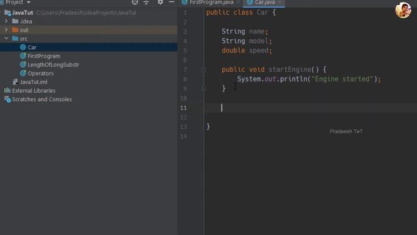Click the collapse all icon in Project panel
This screenshot has width=417, height=235.
click(146, 2)
